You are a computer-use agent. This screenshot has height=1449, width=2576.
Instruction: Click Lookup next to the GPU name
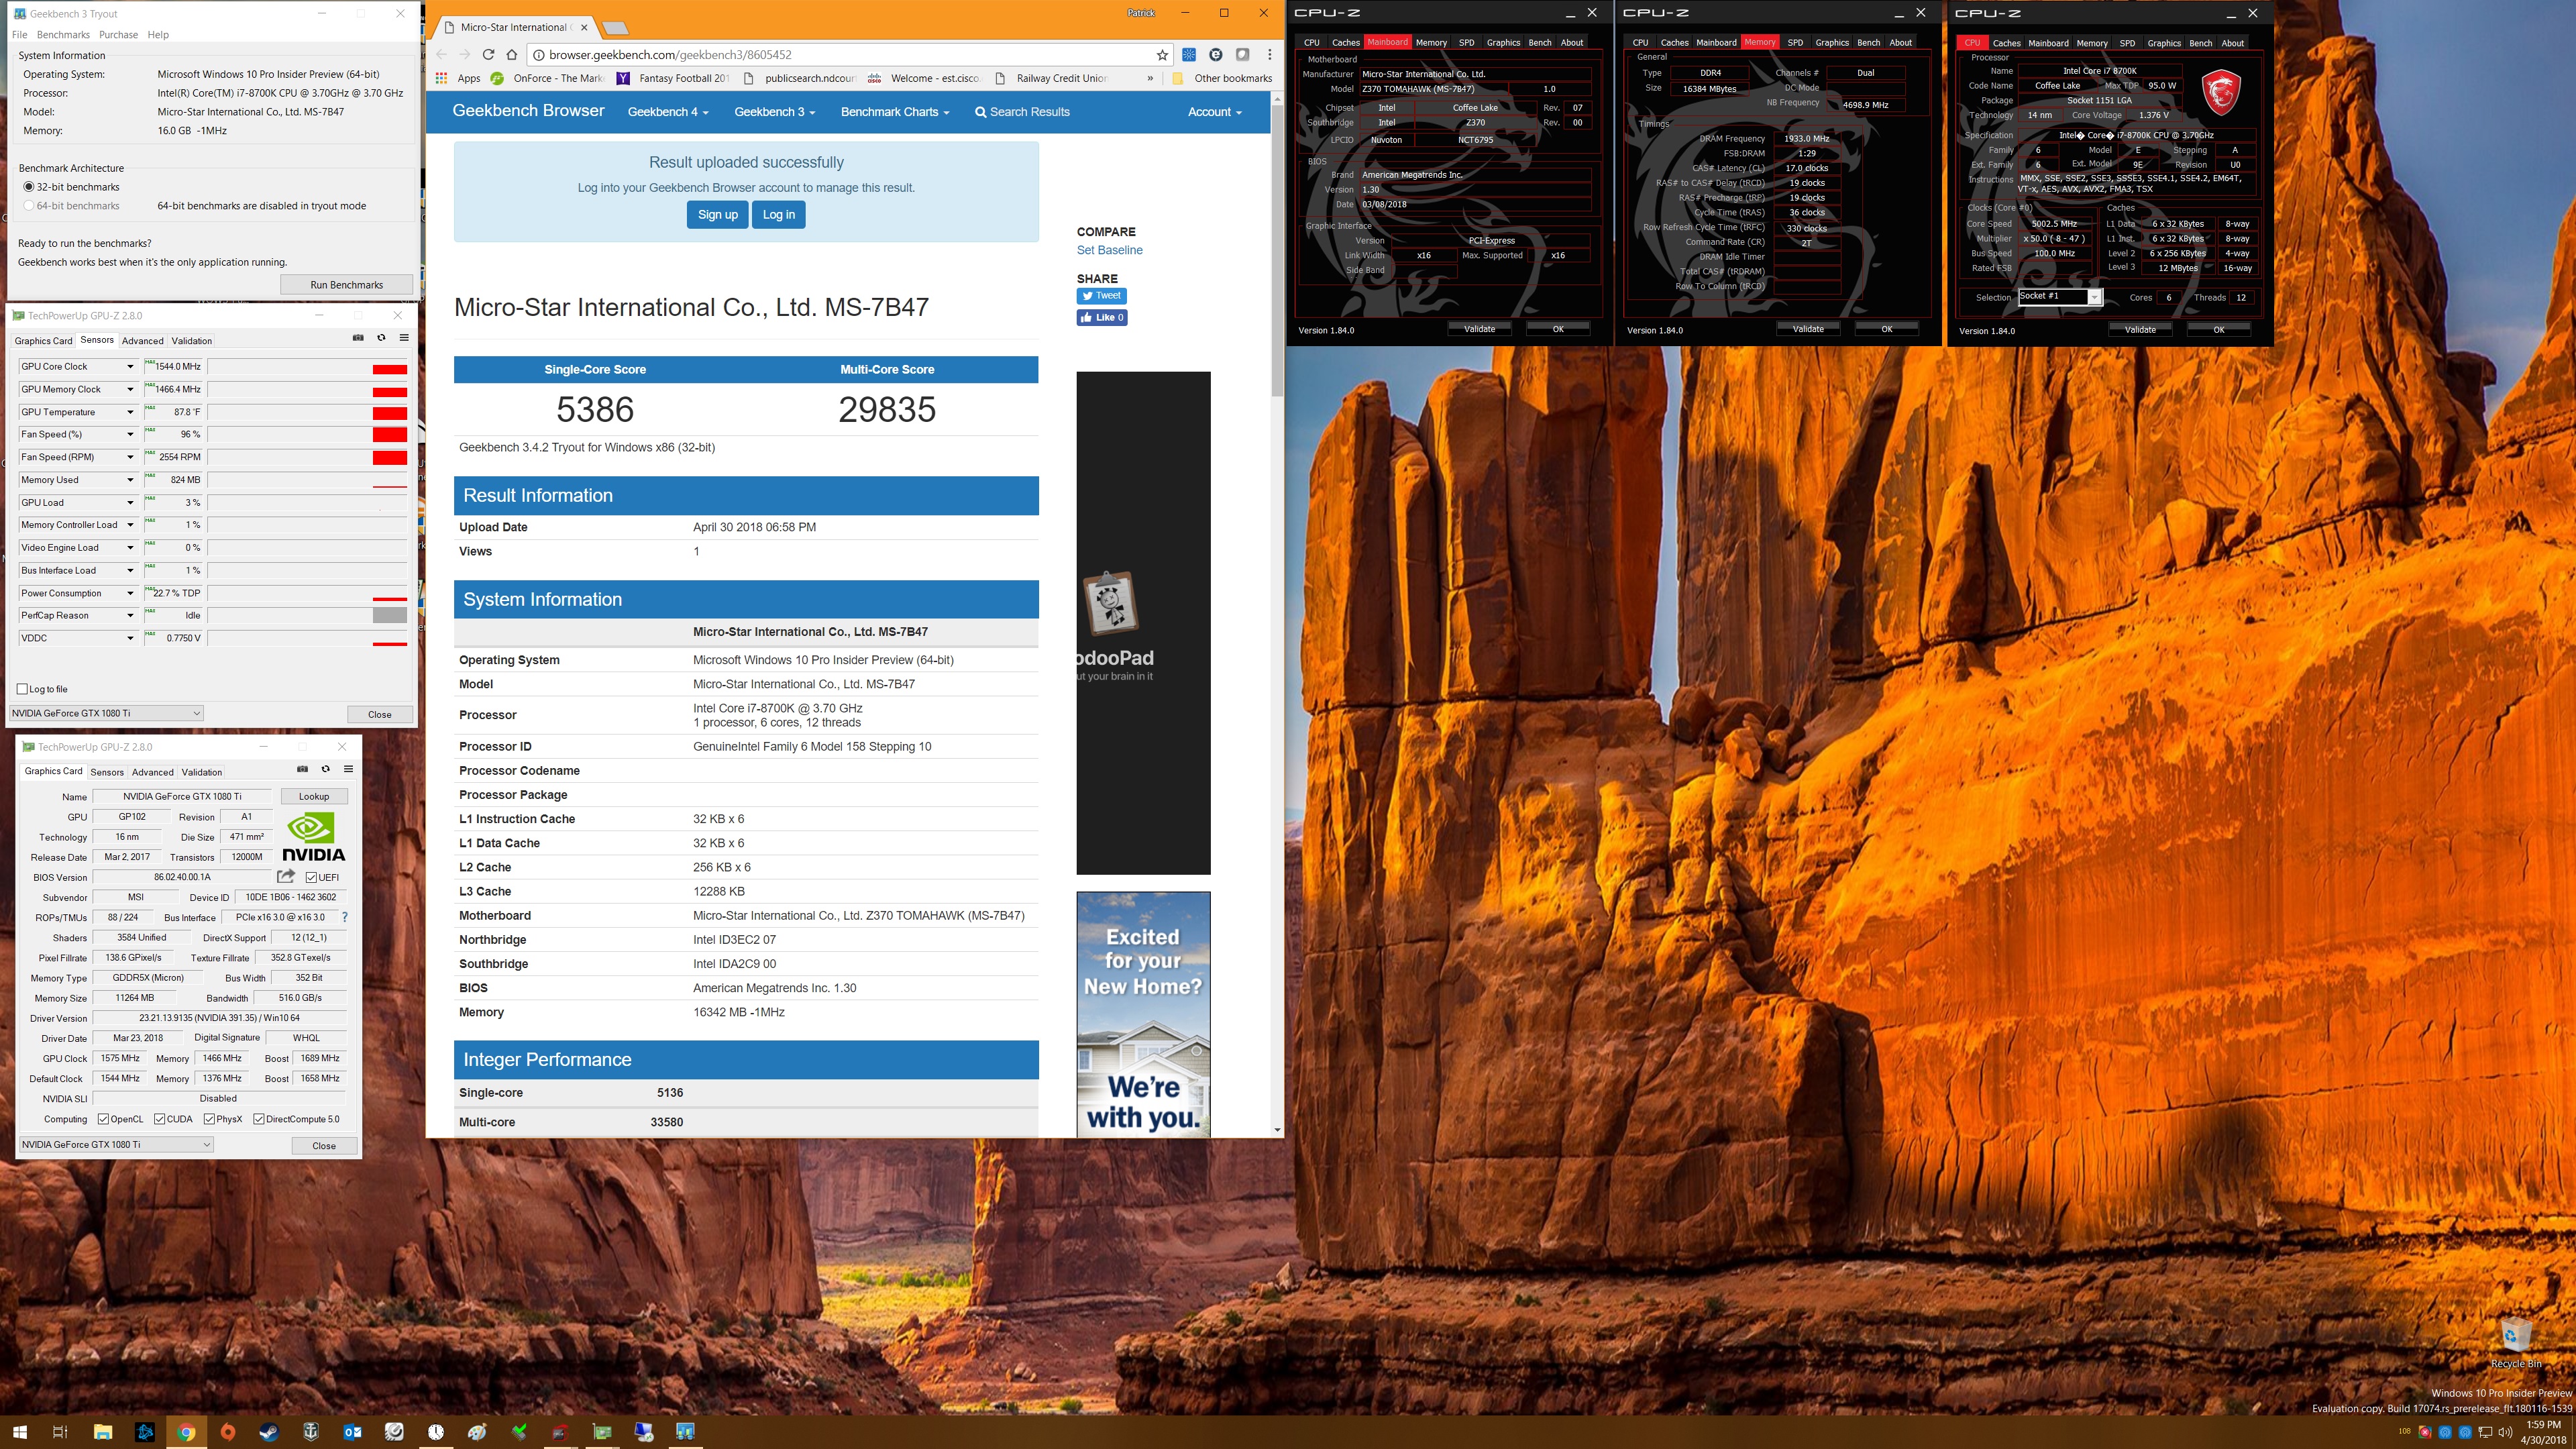(x=314, y=797)
